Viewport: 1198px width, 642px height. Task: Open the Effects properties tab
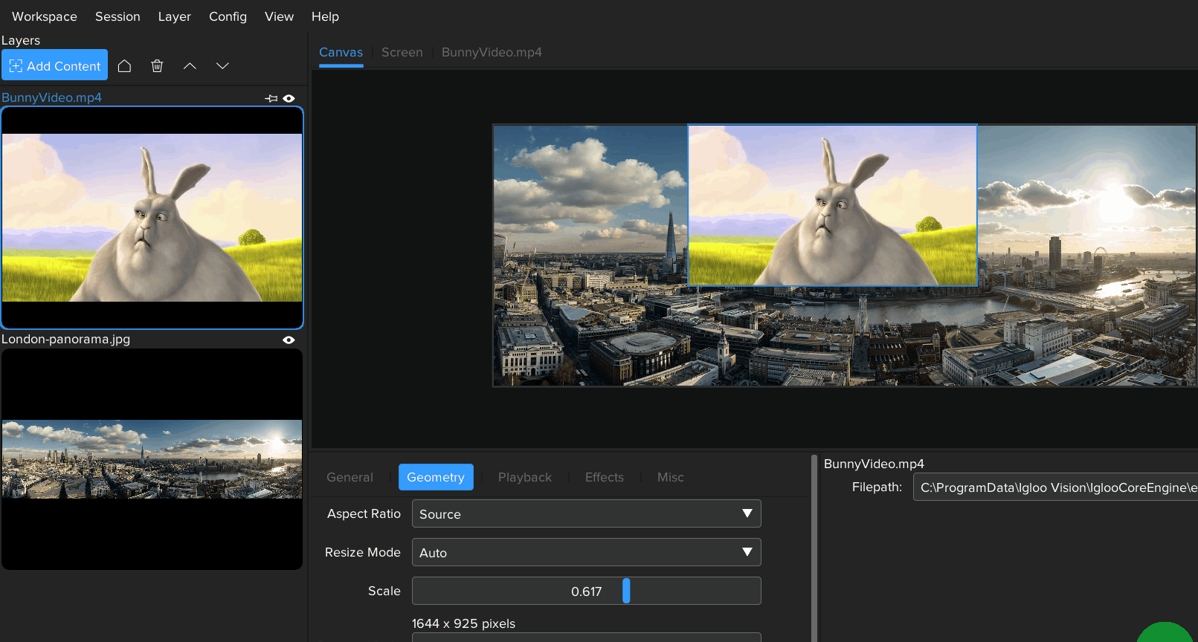coord(604,477)
